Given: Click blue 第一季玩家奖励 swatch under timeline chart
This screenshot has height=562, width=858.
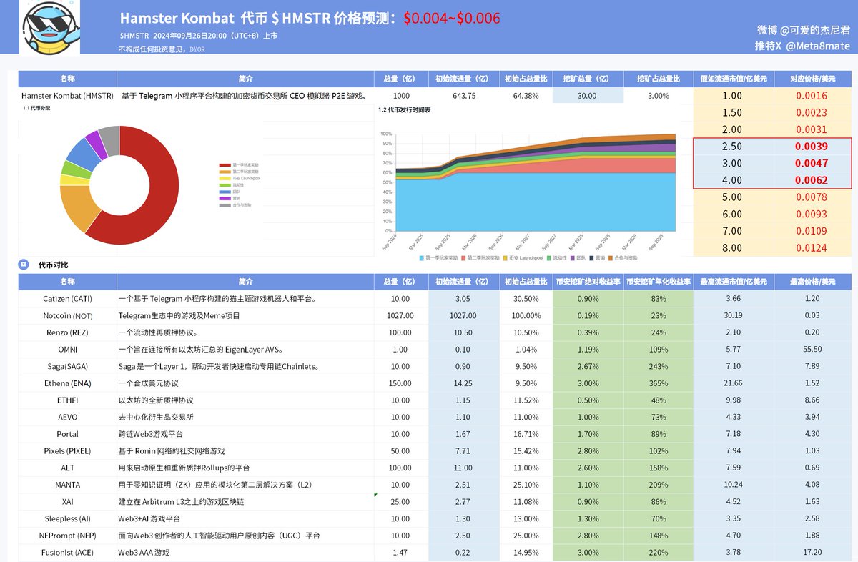Looking at the screenshot, I should [422, 257].
